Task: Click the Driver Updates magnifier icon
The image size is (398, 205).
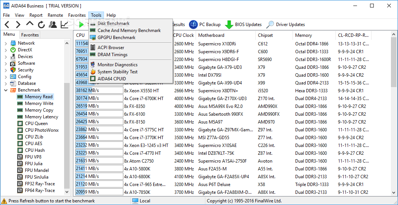Action: tap(270, 25)
